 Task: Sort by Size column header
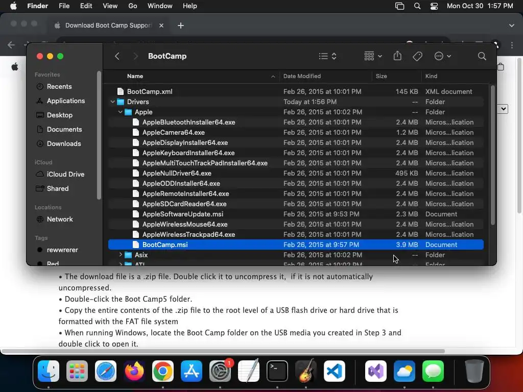pos(381,76)
